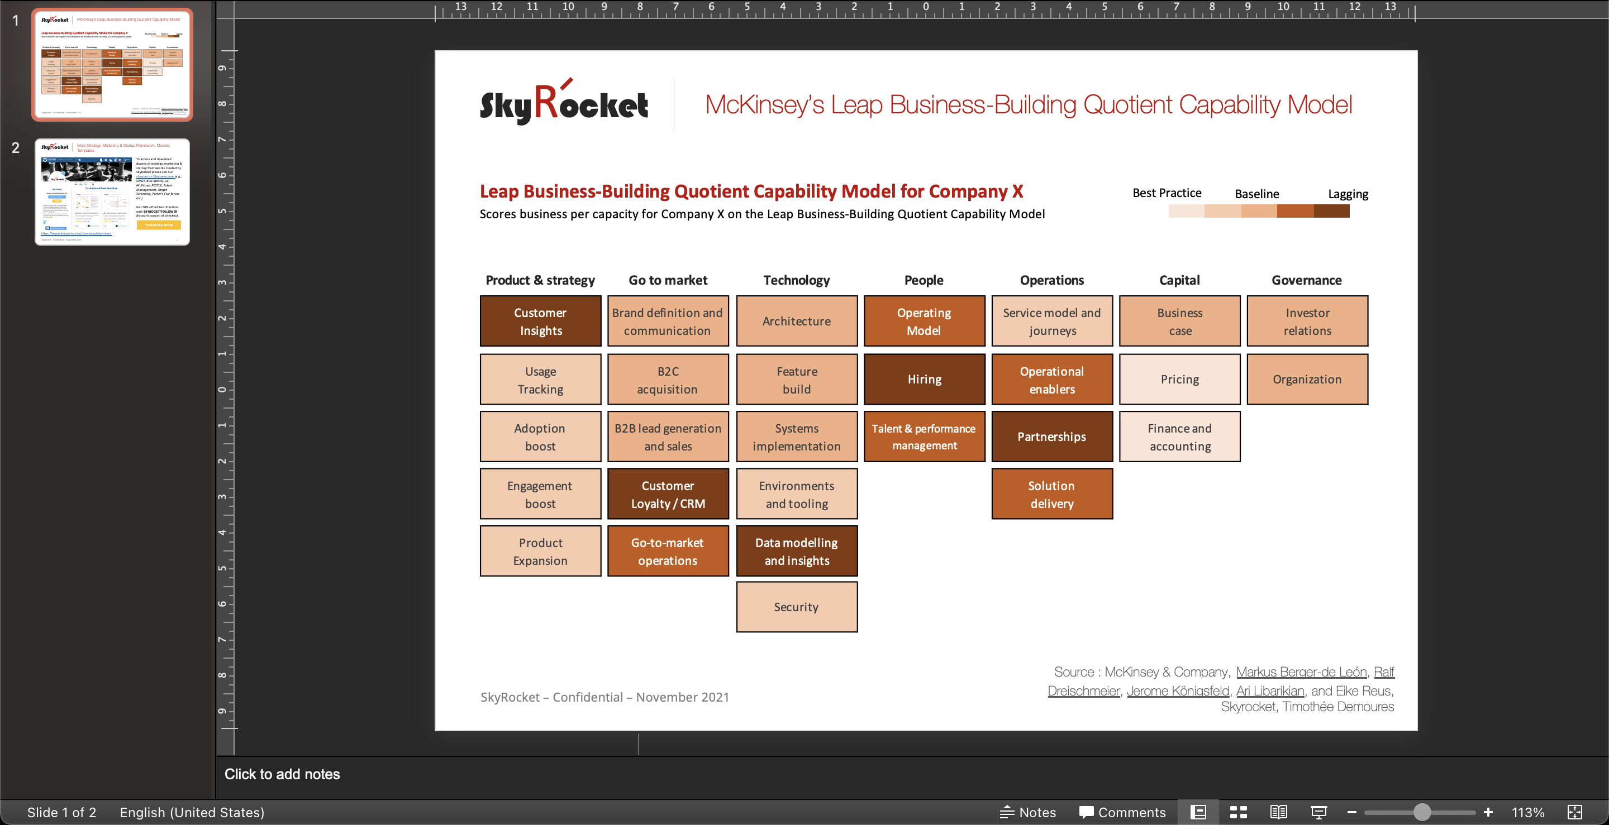The width and height of the screenshot is (1609, 825).
Task: Select the Adoption boost box
Action: pyautogui.click(x=540, y=437)
